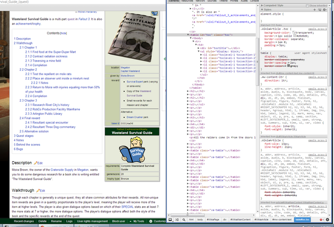The height and width of the screenshot is (227, 334).
Task: Click inside the element.style rule block
Action: point(294,18)
